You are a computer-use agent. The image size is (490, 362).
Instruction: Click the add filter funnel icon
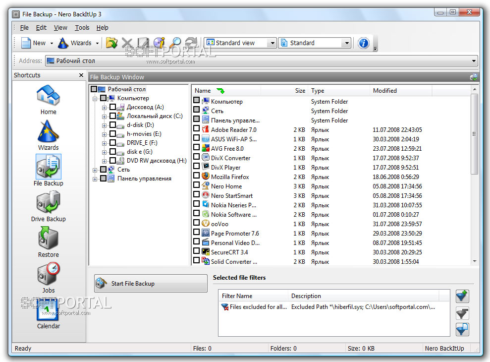[x=462, y=296]
